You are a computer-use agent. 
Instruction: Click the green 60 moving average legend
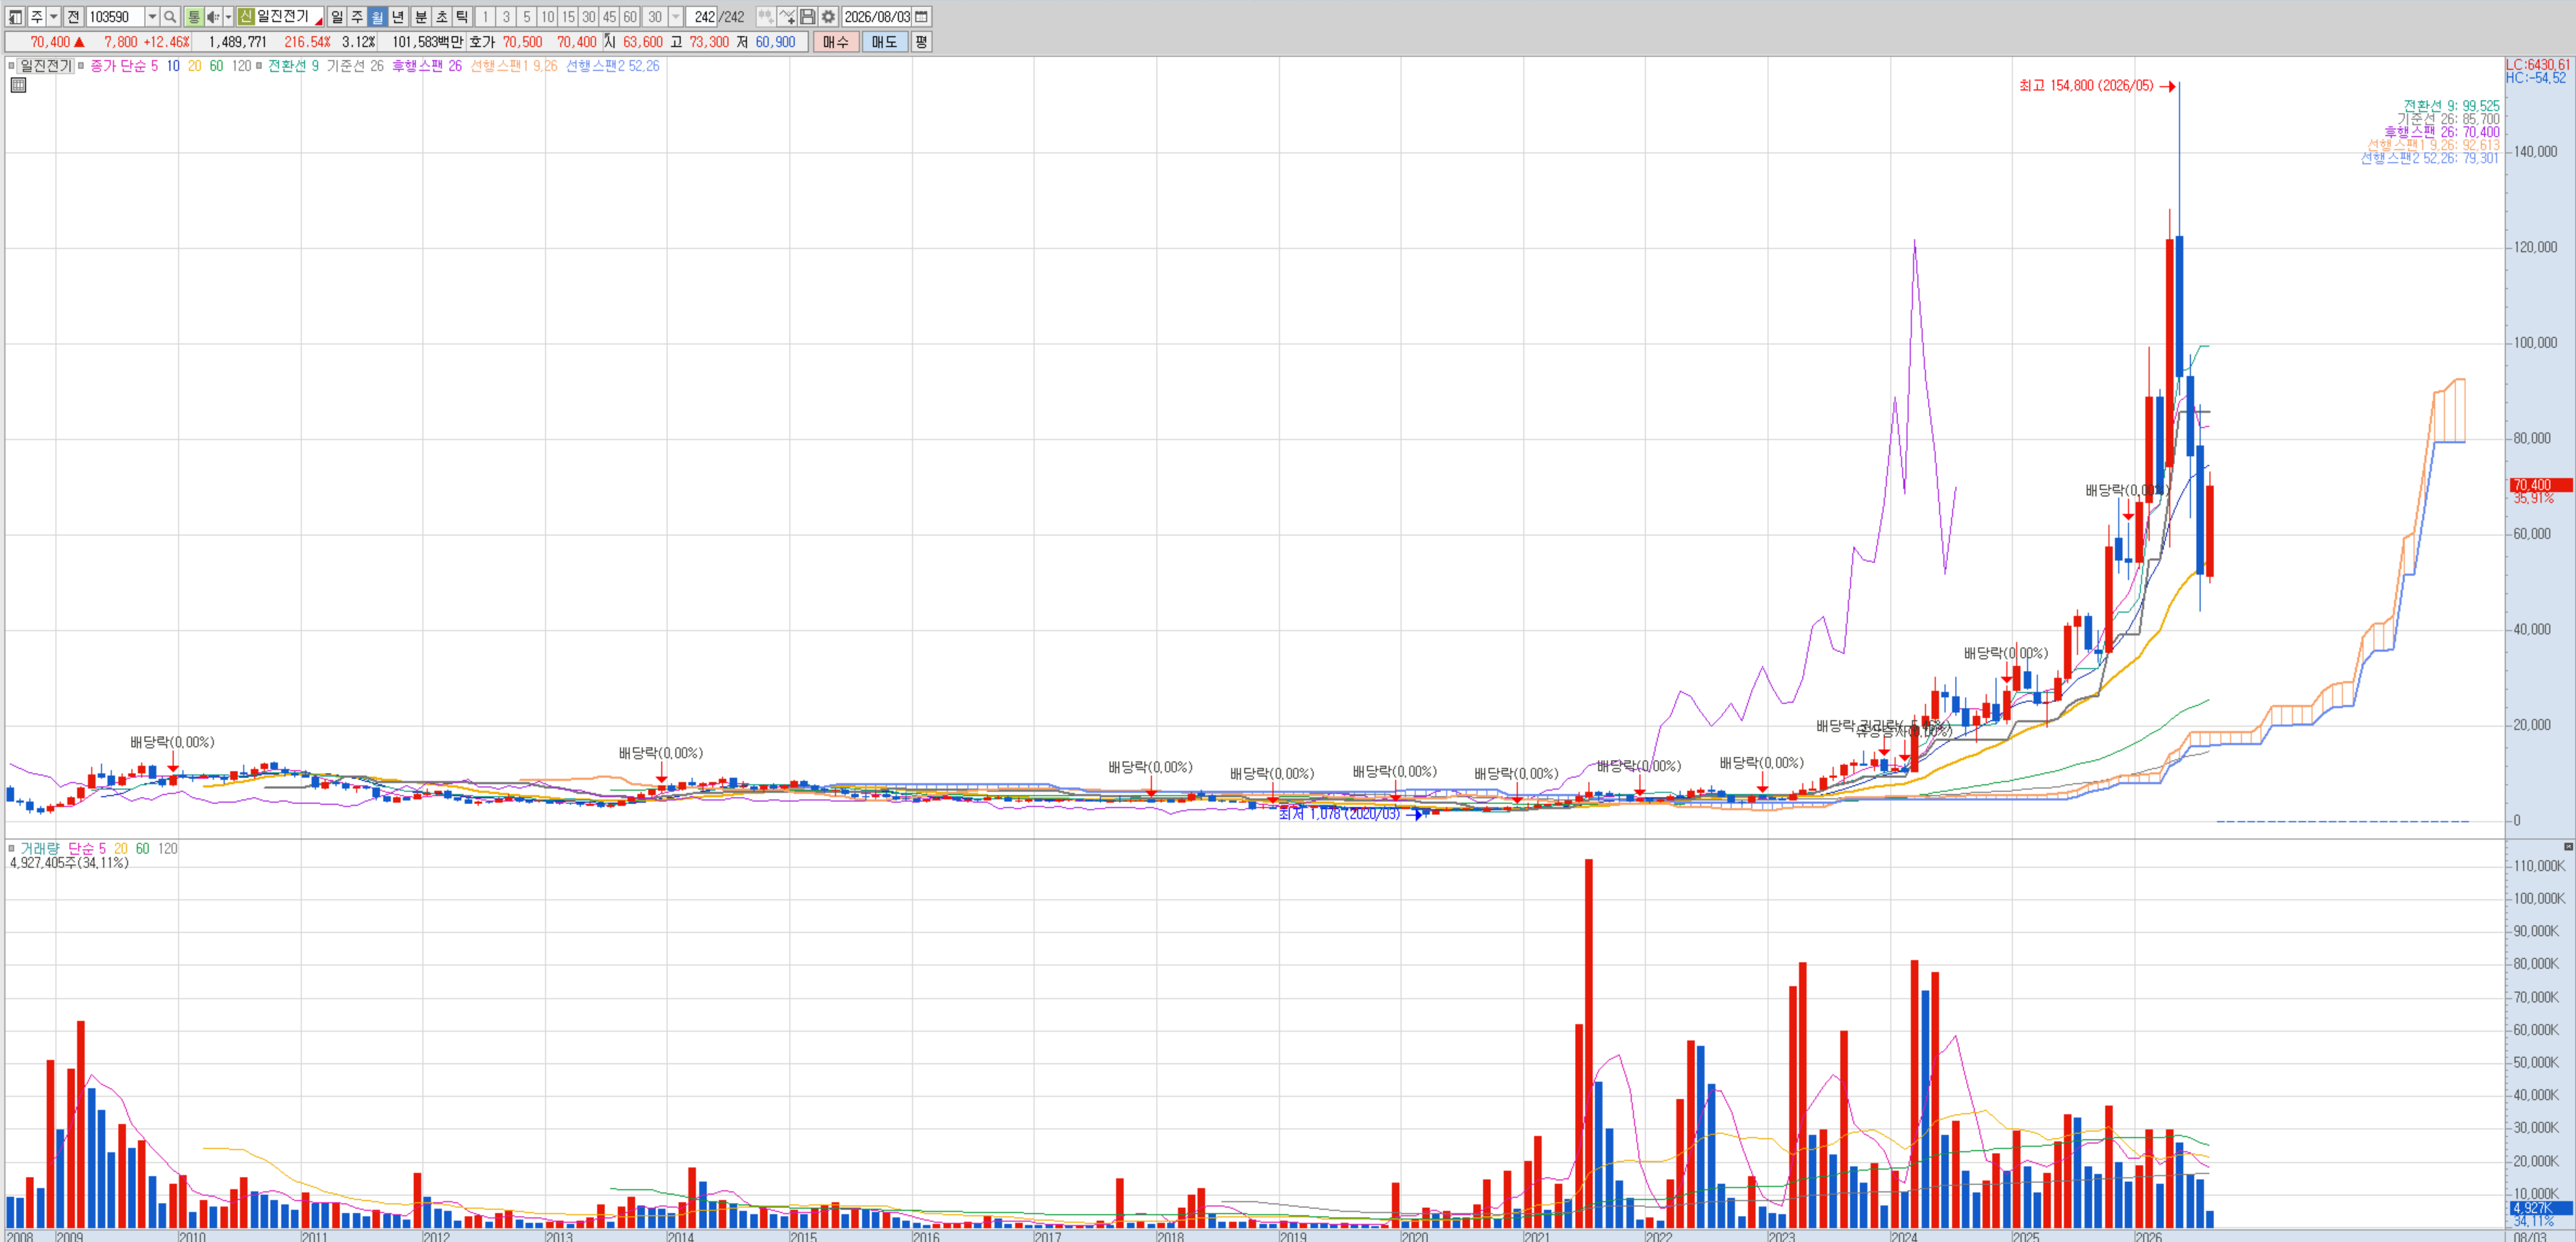click(x=216, y=66)
